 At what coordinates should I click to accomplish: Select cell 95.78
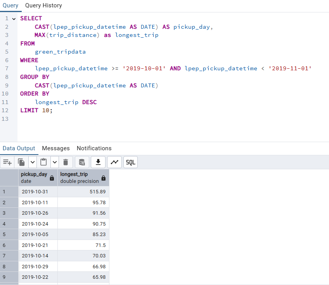pyautogui.click(x=83, y=202)
